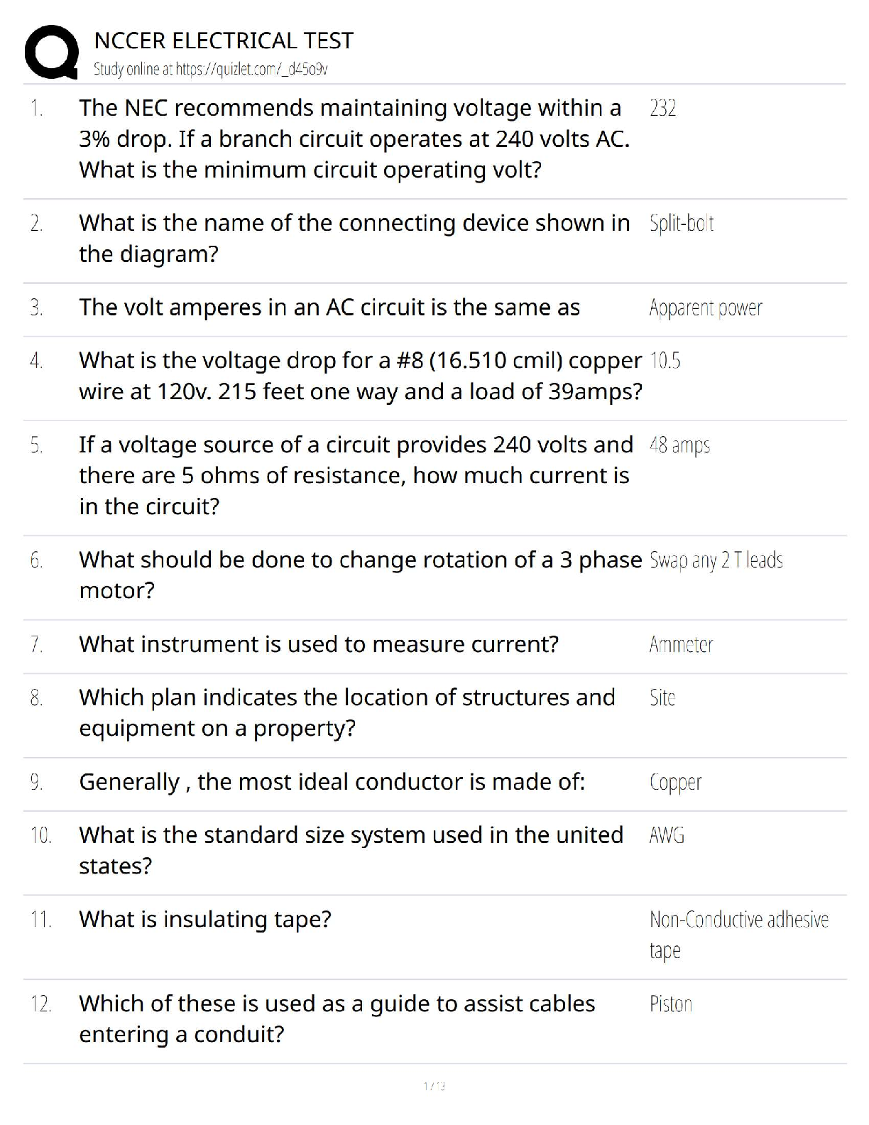Click the "Swap any 2 T leads" answer
The image size is (869, 1125).
tap(716, 560)
